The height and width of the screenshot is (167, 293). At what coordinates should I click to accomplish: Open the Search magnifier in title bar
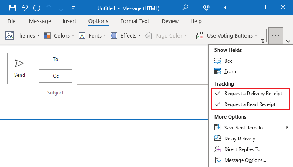185,8
